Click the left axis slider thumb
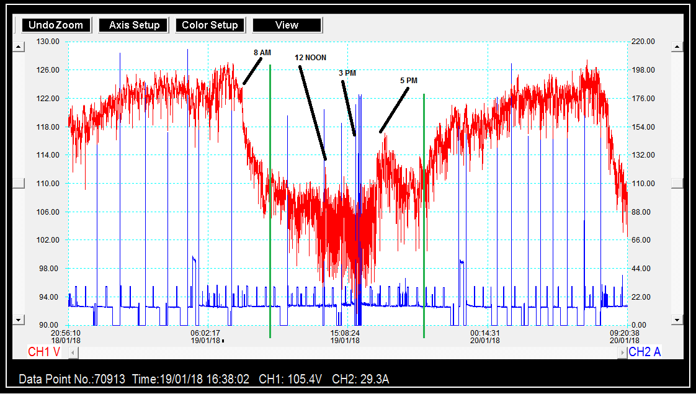 [x=19, y=183]
